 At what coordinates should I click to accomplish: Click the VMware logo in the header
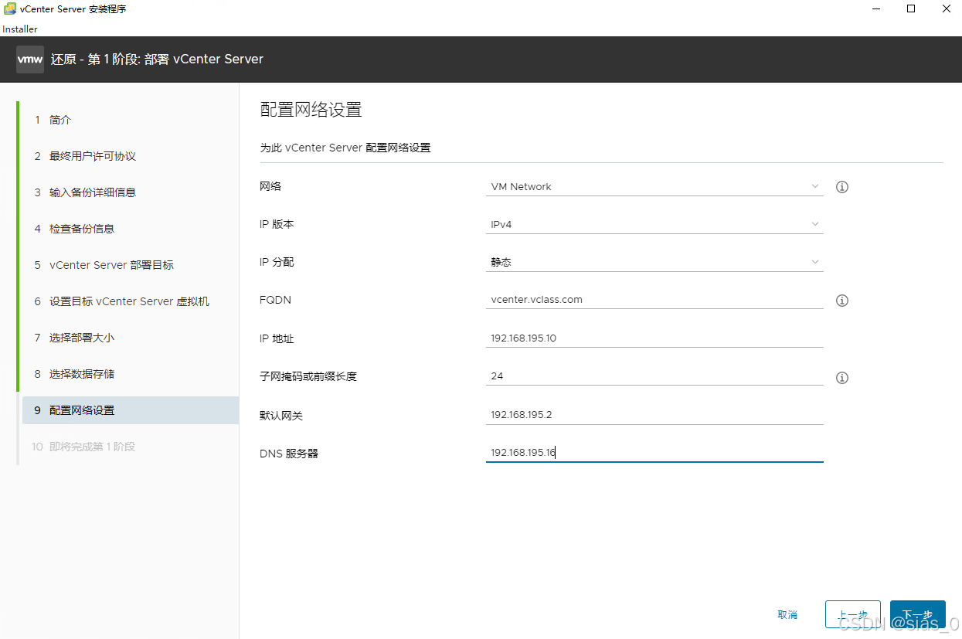coord(30,59)
